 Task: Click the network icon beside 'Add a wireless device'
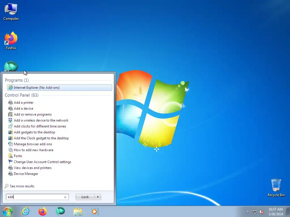tap(10, 120)
